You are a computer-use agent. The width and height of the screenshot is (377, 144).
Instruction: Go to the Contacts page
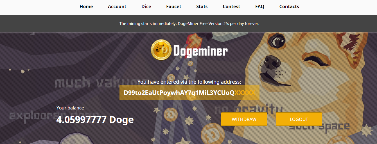pos(289,6)
